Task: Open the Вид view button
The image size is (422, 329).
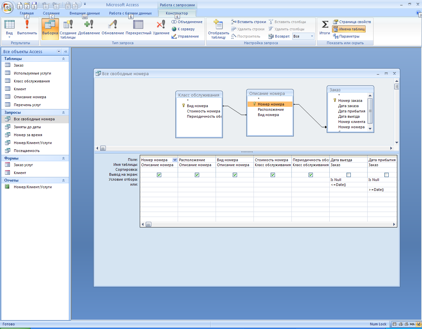Action: (9, 29)
